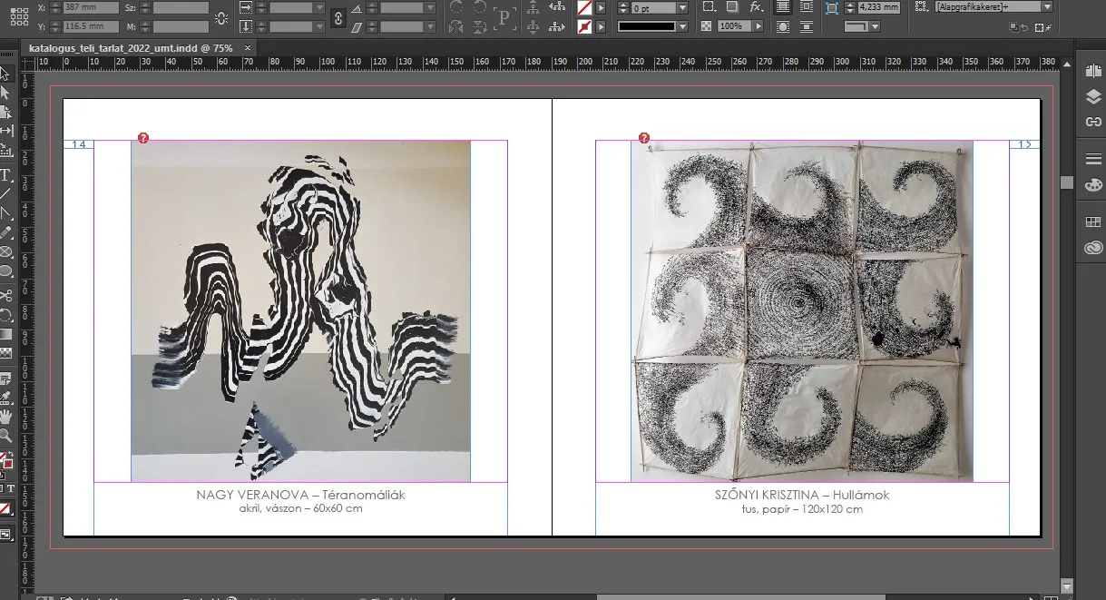Open the Layers panel icon
Image resolution: width=1106 pixels, height=600 pixels.
click(x=1092, y=97)
